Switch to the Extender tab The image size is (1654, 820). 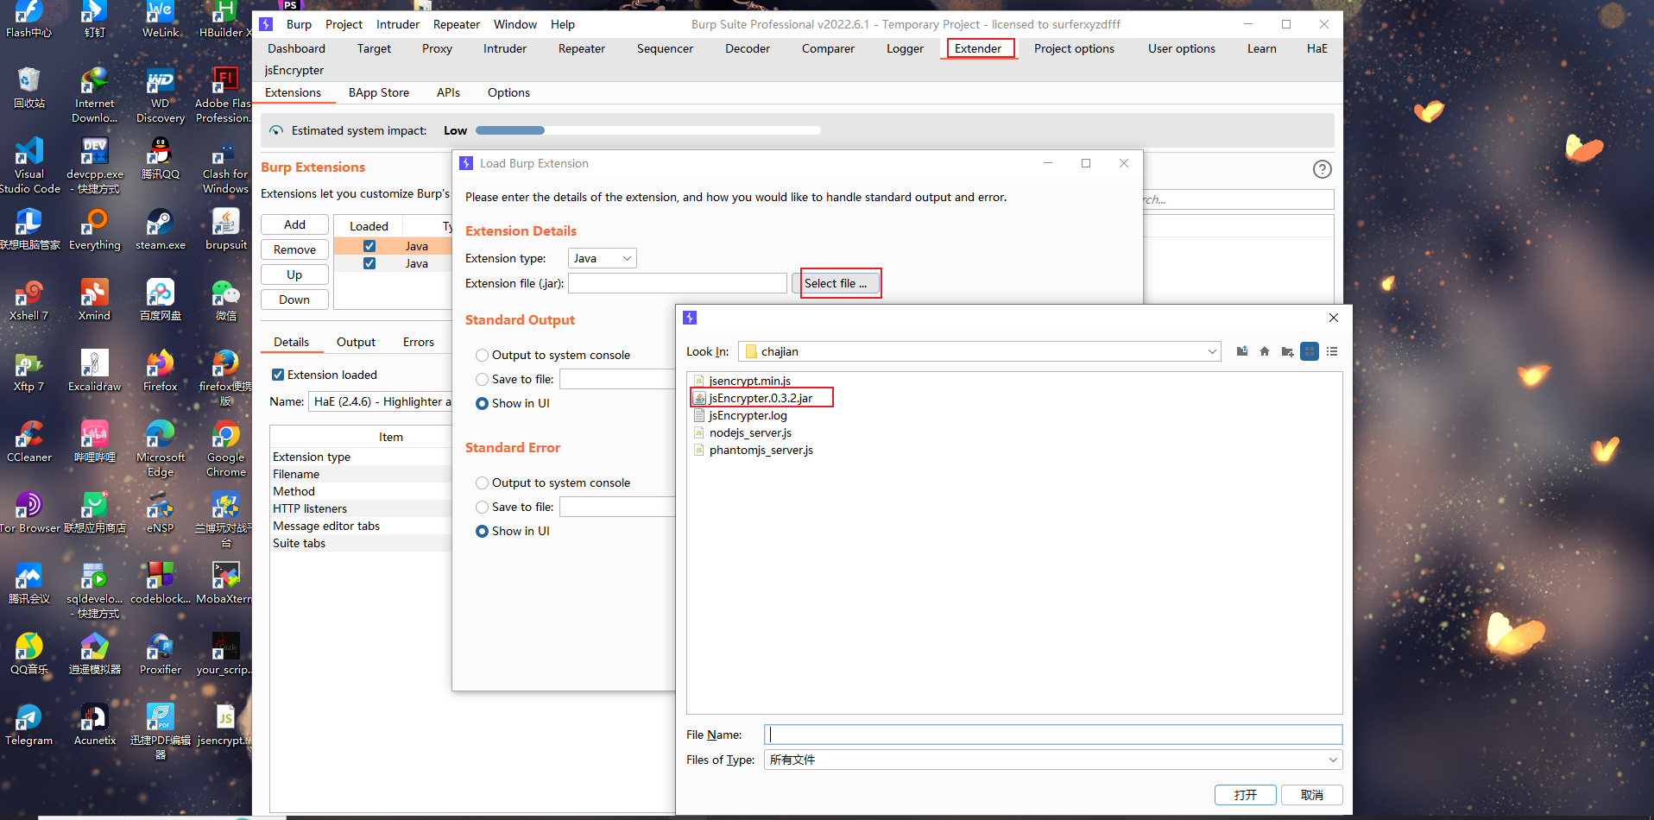click(978, 48)
